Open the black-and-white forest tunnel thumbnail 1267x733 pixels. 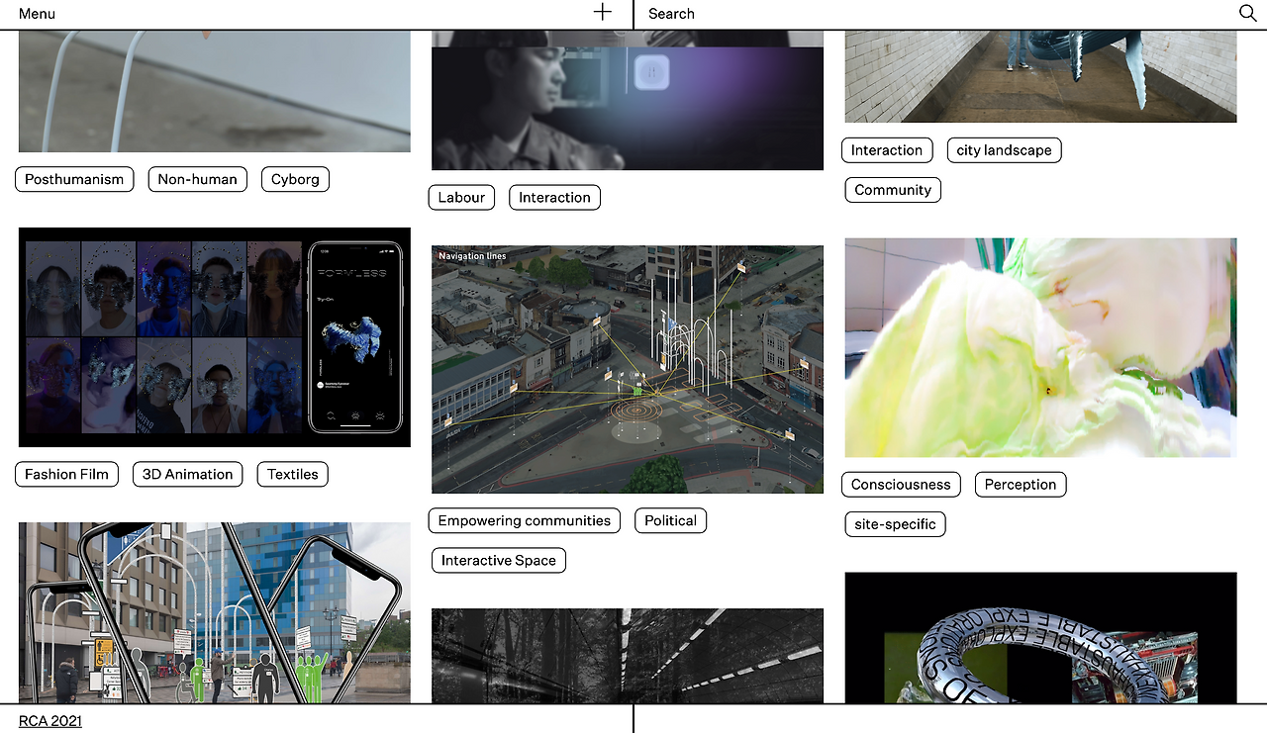point(628,656)
